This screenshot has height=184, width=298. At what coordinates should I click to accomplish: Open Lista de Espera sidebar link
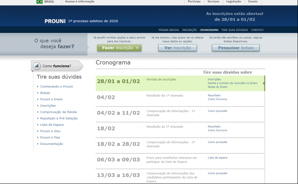52,125
